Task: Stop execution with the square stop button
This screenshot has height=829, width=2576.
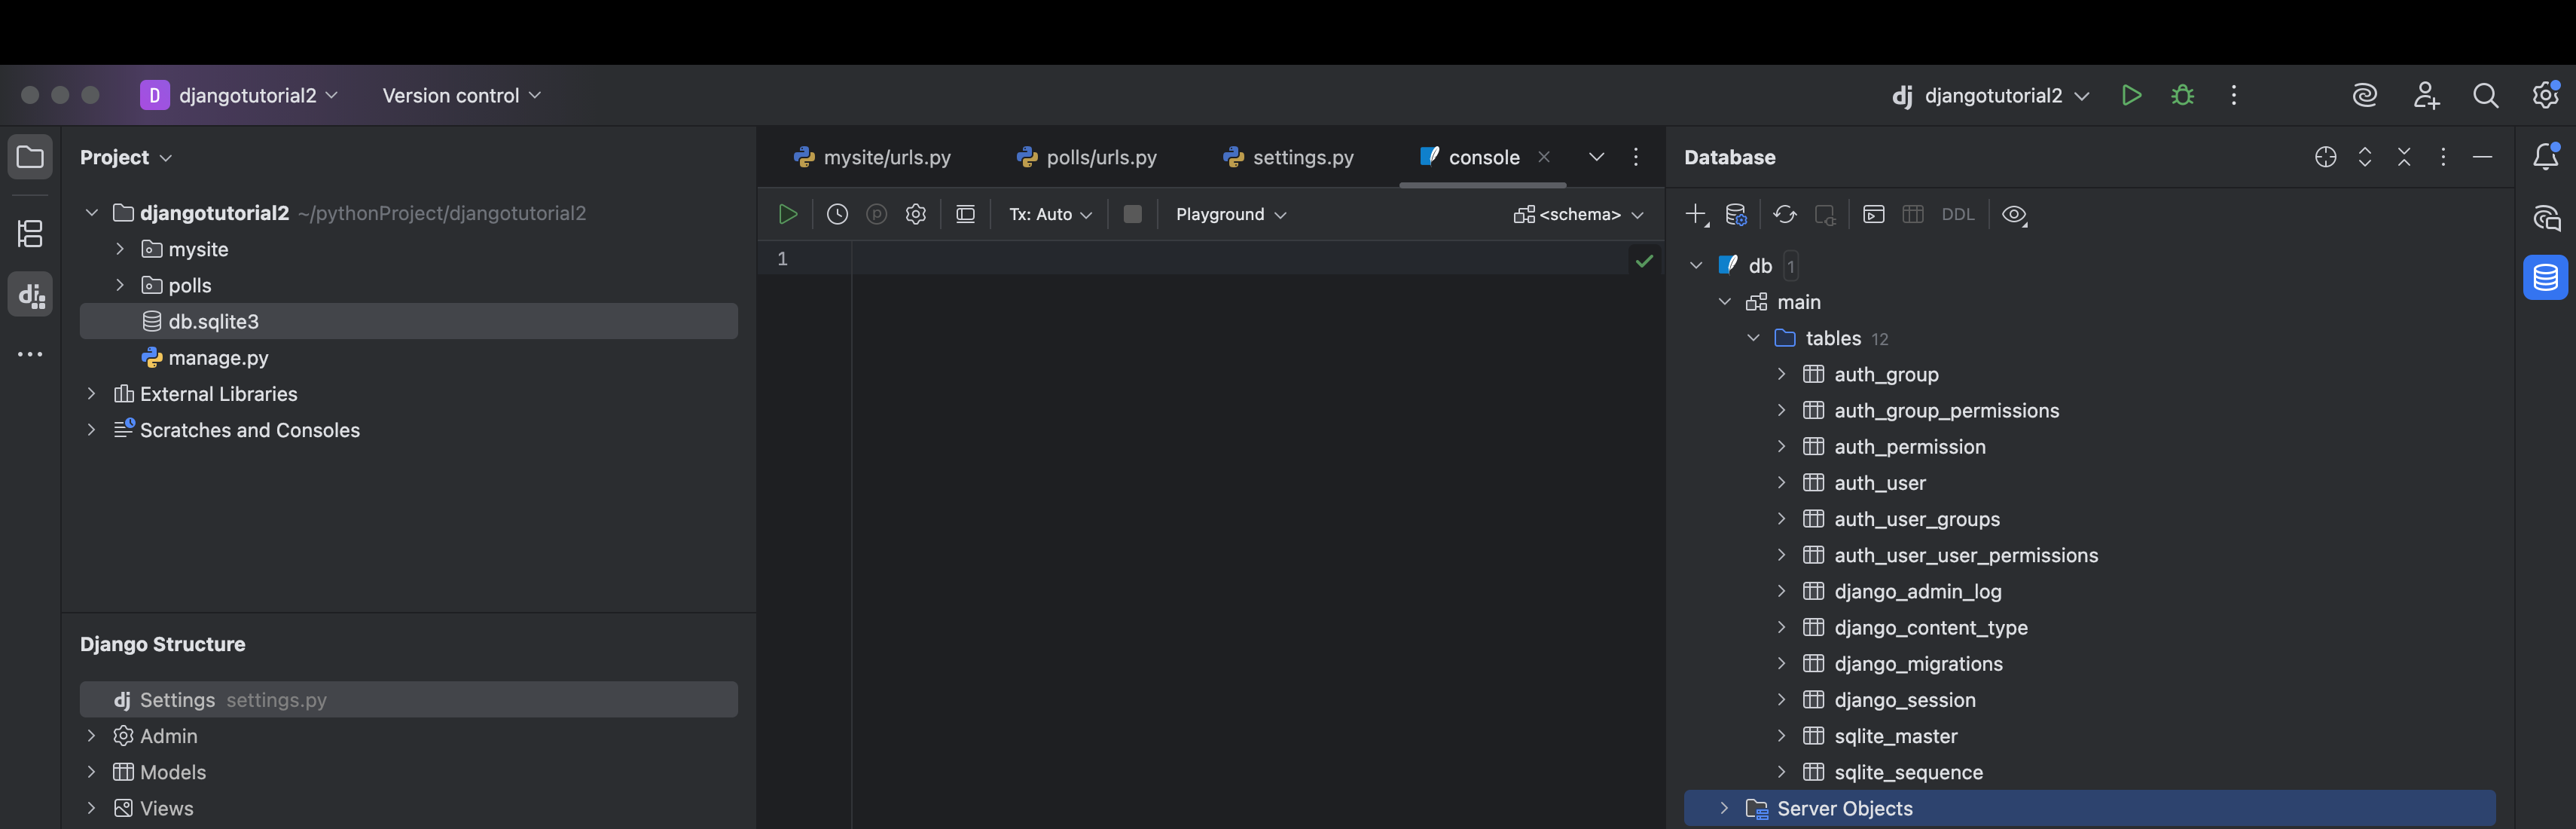Action: point(1132,214)
